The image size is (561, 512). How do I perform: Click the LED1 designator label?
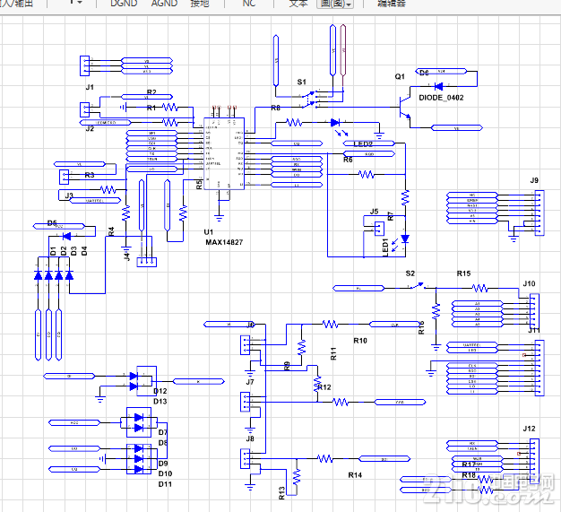tap(385, 247)
